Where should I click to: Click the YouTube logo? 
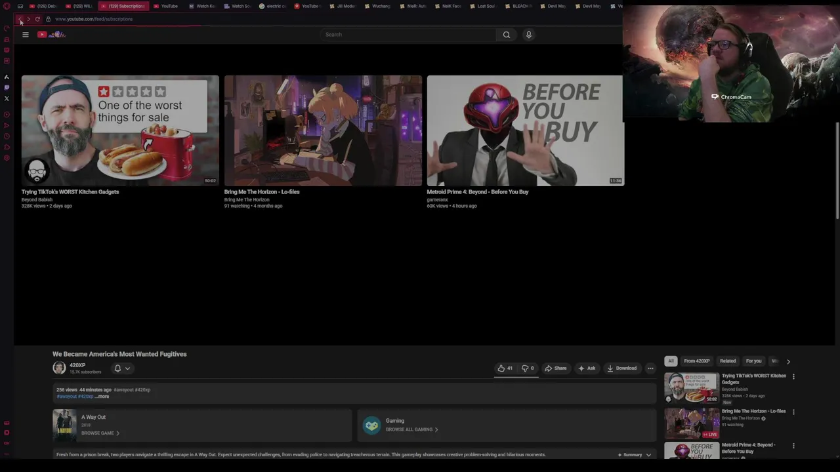pyautogui.click(x=51, y=34)
